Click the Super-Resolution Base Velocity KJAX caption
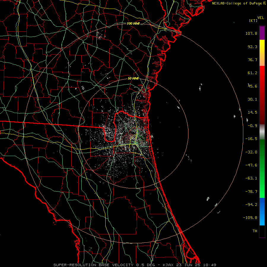The image size is (267, 267). coord(135,265)
